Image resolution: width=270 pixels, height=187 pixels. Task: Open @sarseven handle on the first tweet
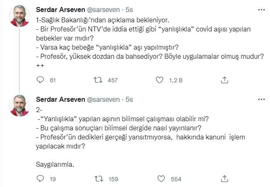pos(103,10)
